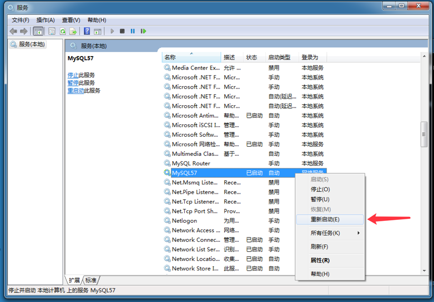Open the properties toolbar icon
Screen dimensions: 434x302
(x=51, y=31)
